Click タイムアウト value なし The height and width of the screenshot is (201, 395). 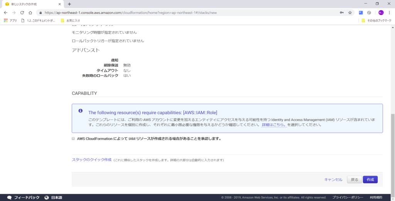127,70
